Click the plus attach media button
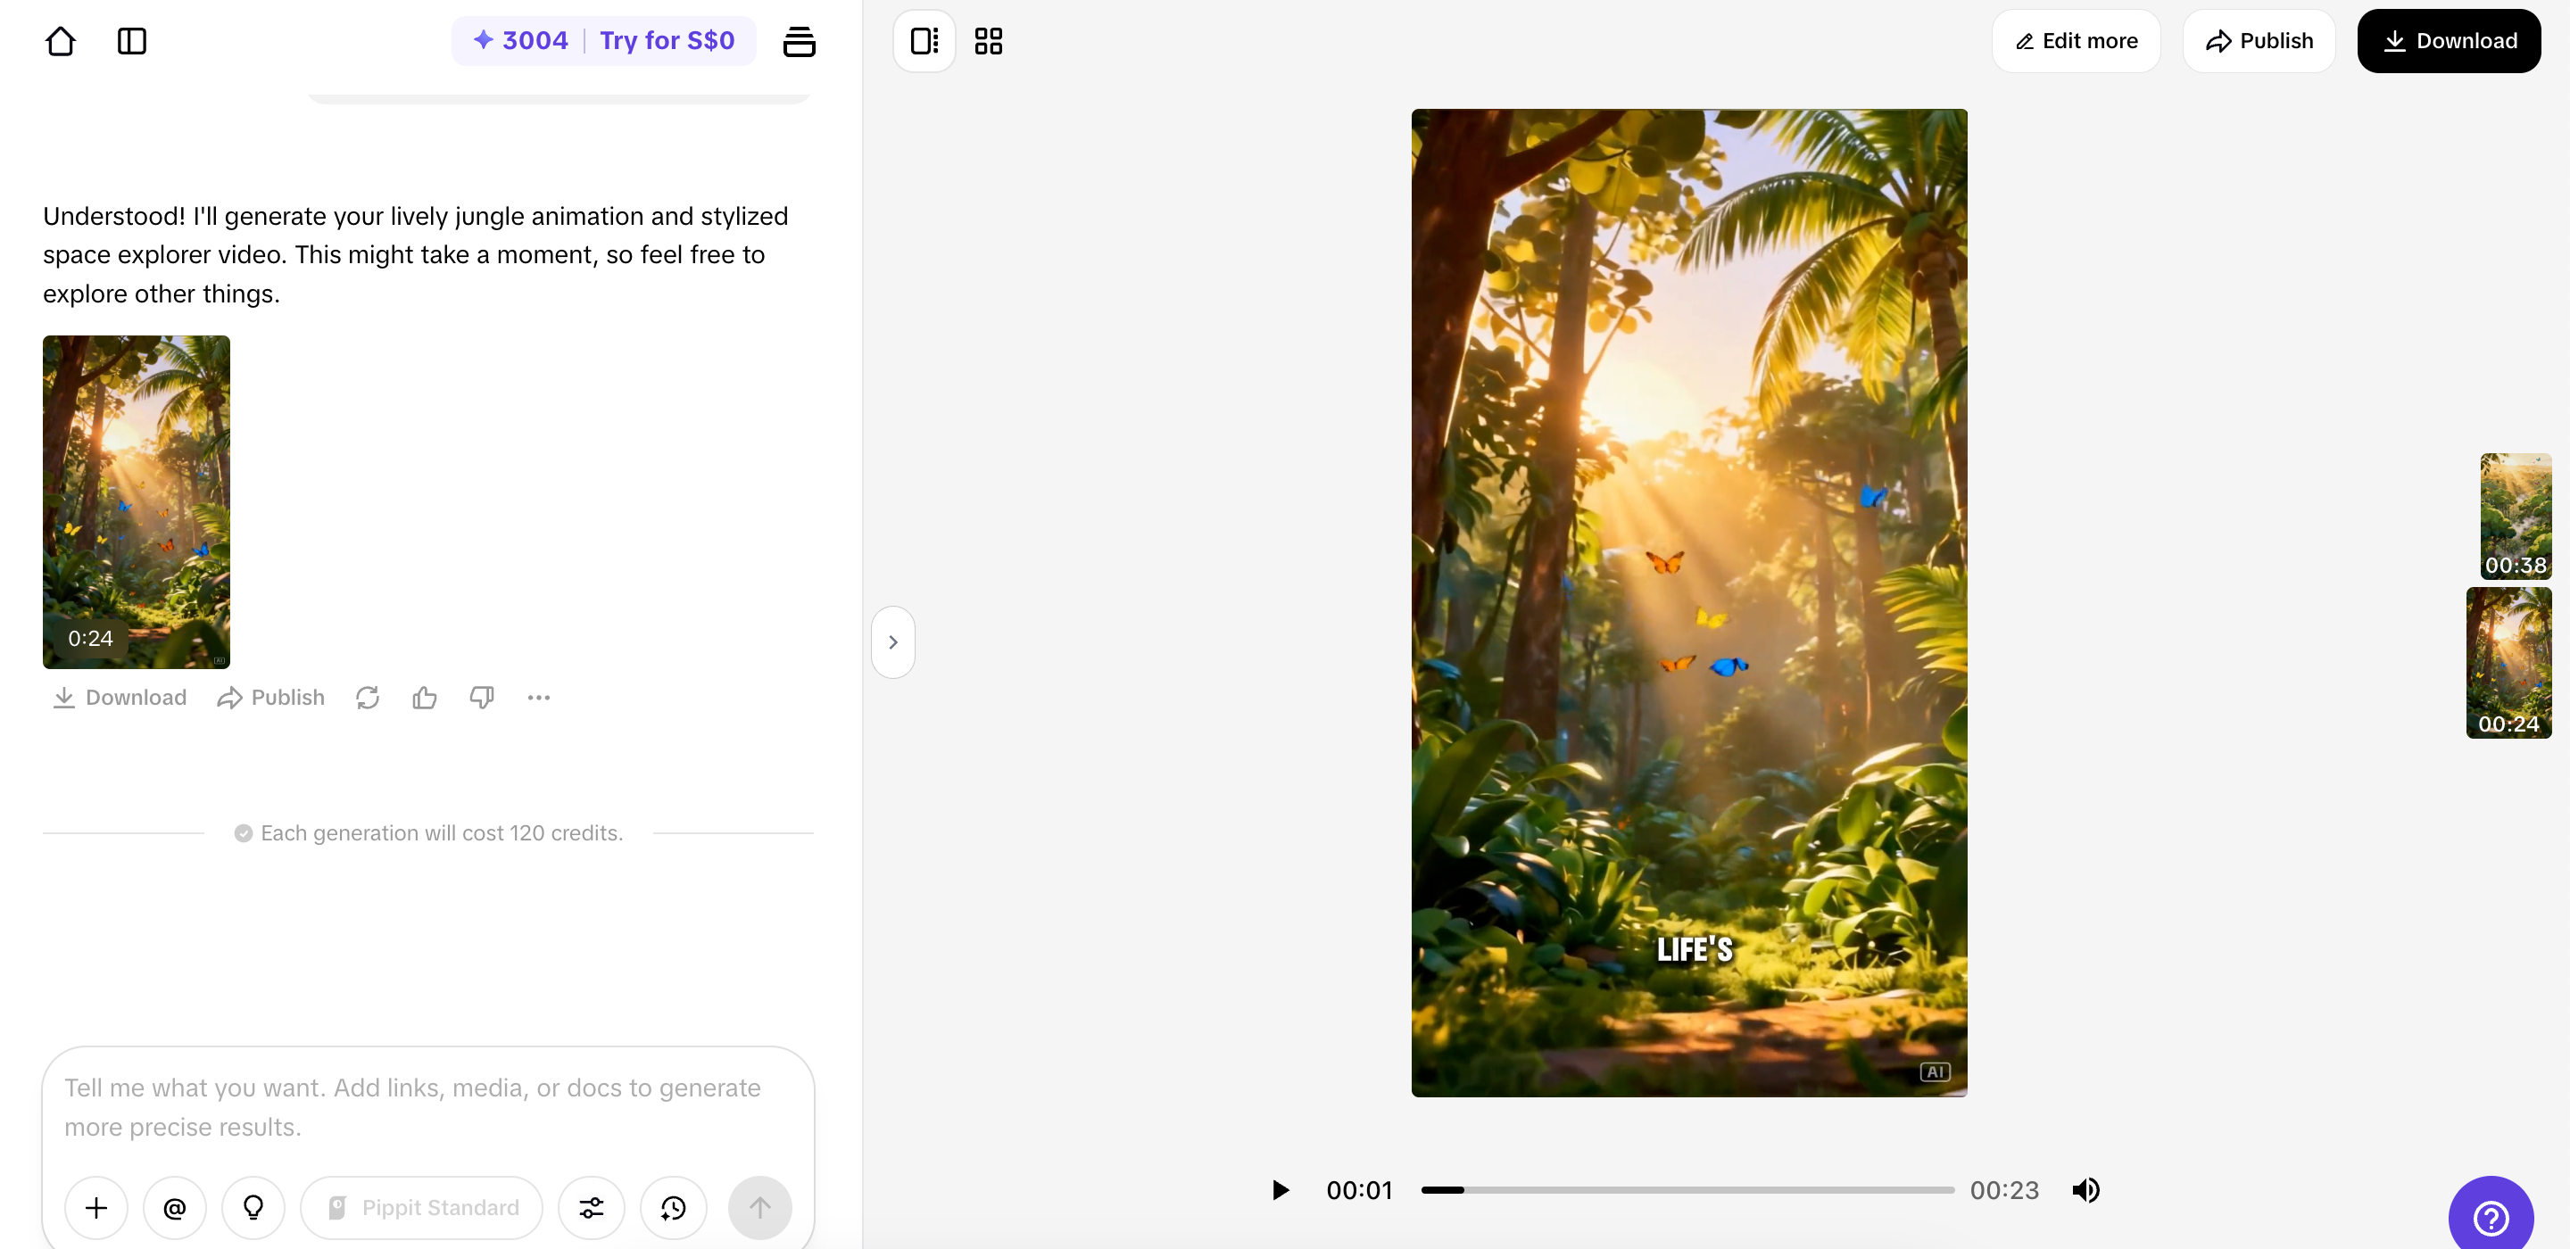The width and height of the screenshot is (2570, 1249). 95,1207
